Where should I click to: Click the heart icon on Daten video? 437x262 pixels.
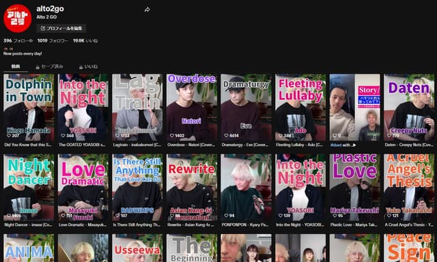point(389,136)
